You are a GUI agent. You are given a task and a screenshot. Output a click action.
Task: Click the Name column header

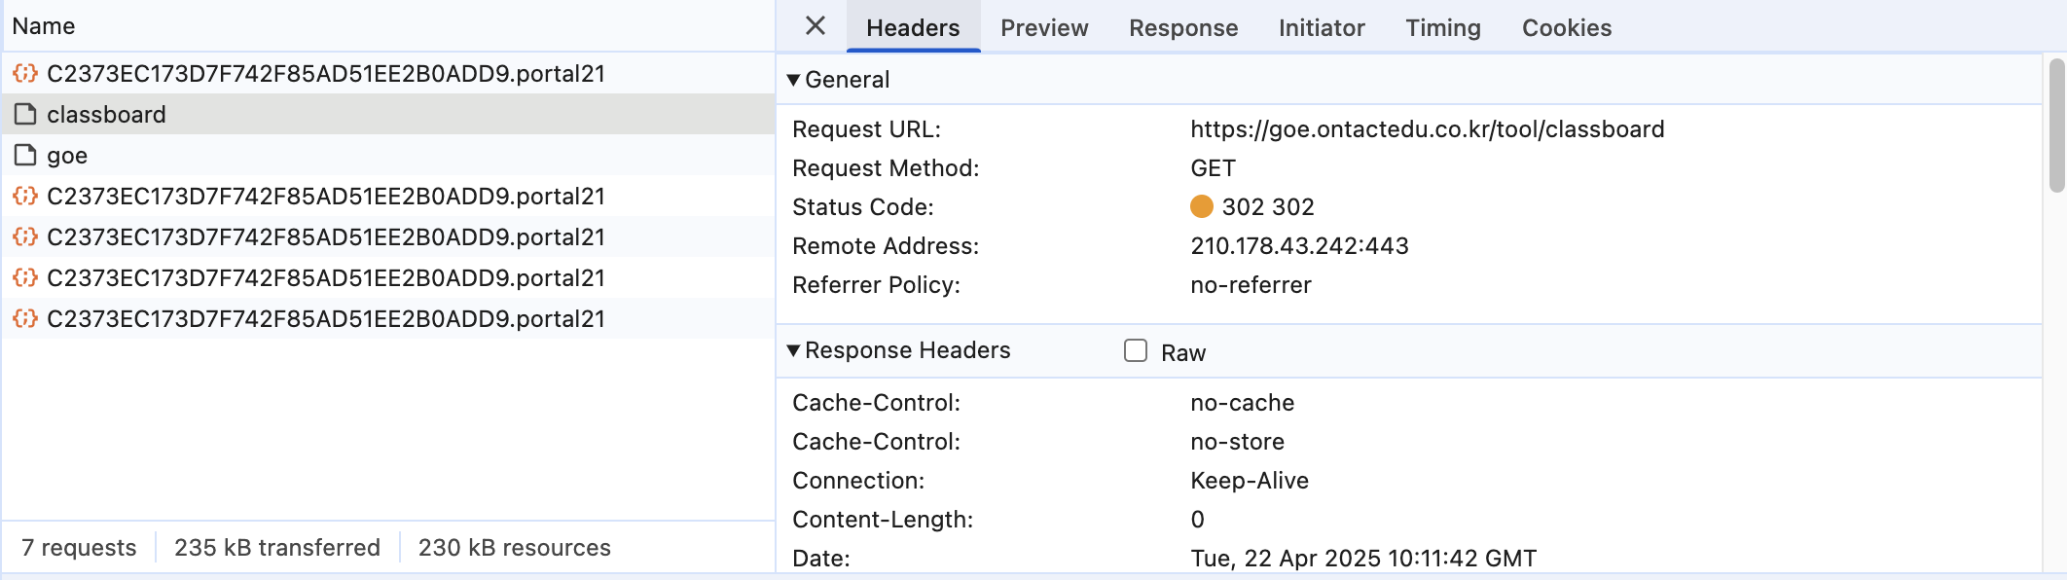coord(44,26)
